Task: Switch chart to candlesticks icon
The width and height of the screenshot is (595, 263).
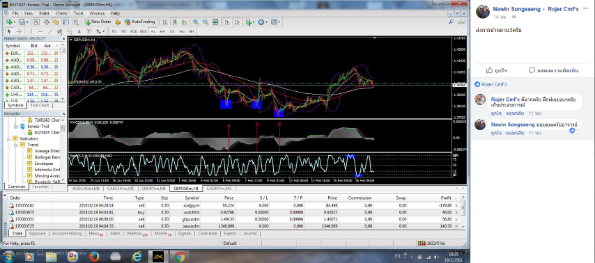Action: coord(175,22)
